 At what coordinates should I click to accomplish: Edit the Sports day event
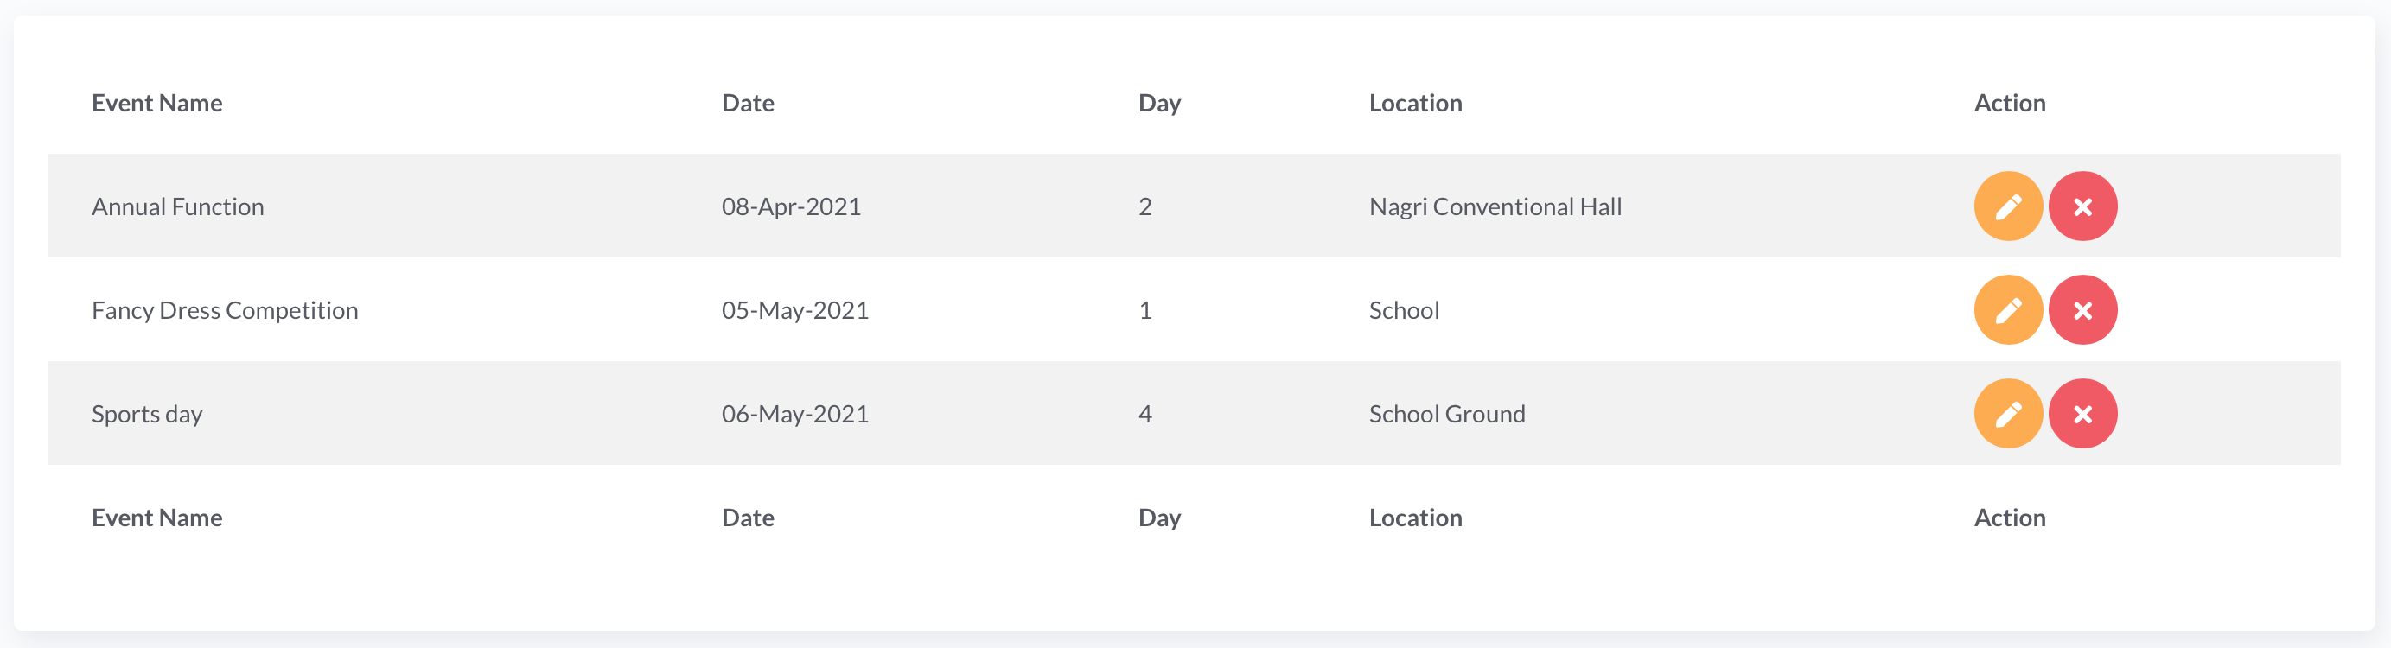(x=2008, y=414)
